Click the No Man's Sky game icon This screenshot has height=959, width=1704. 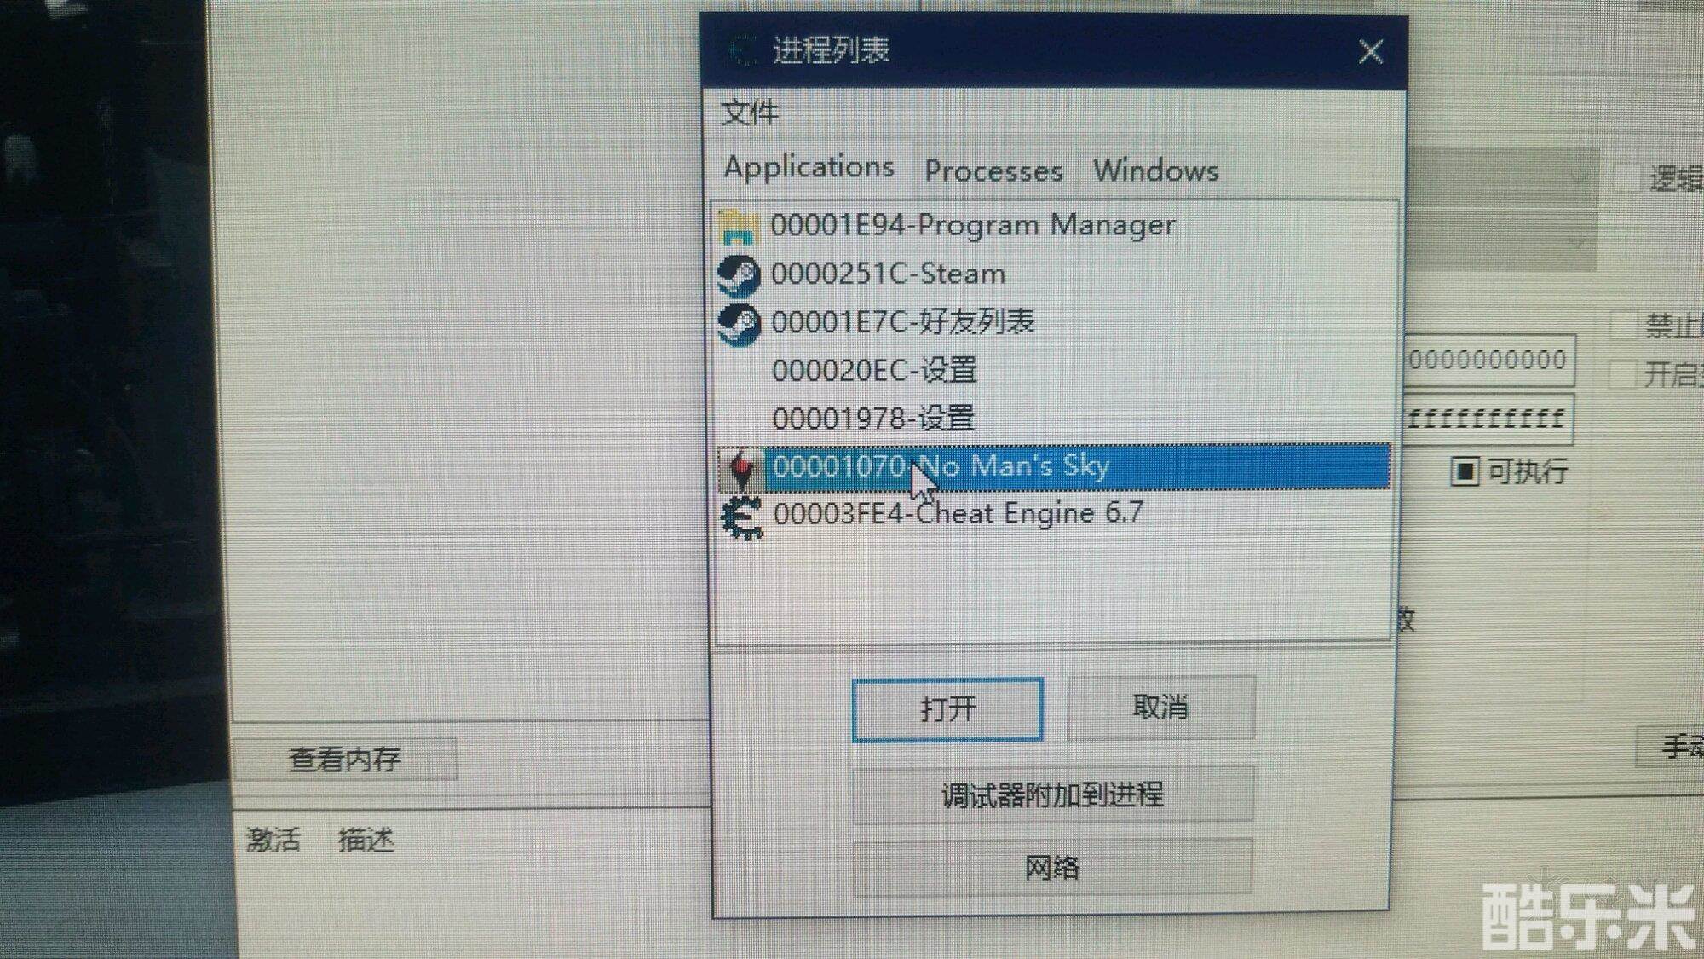tap(741, 468)
